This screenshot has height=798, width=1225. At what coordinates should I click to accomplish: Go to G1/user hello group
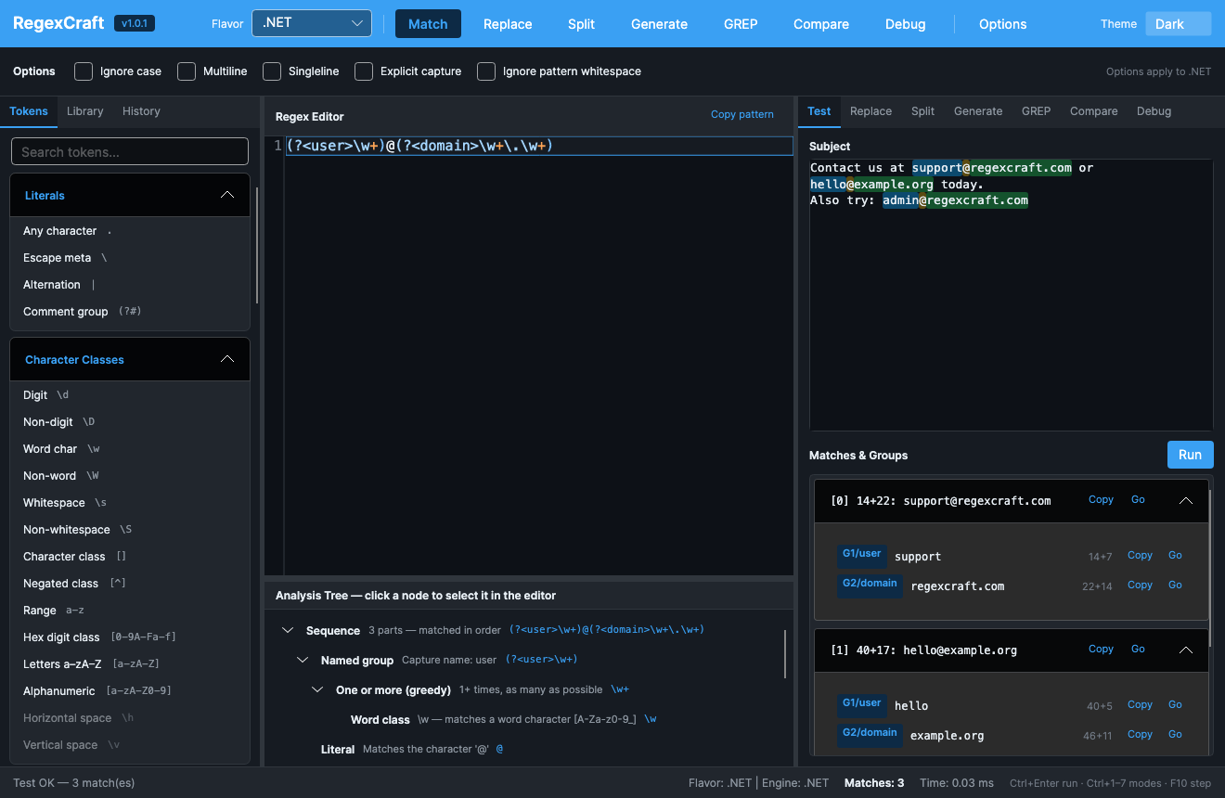click(1175, 704)
